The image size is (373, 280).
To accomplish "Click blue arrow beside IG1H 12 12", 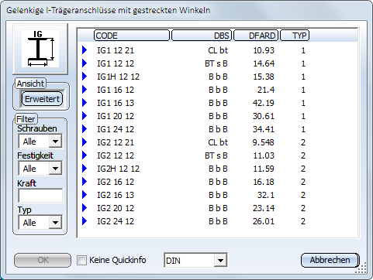I will [x=85, y=77].
